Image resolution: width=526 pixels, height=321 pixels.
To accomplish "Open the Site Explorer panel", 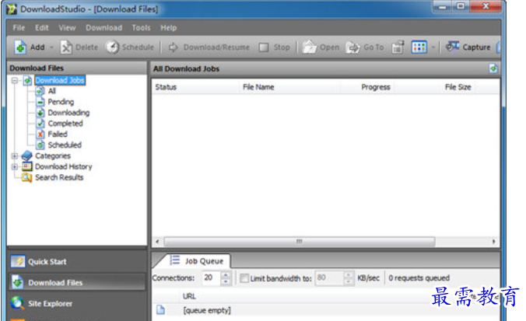I will click(x=77, y=304).
